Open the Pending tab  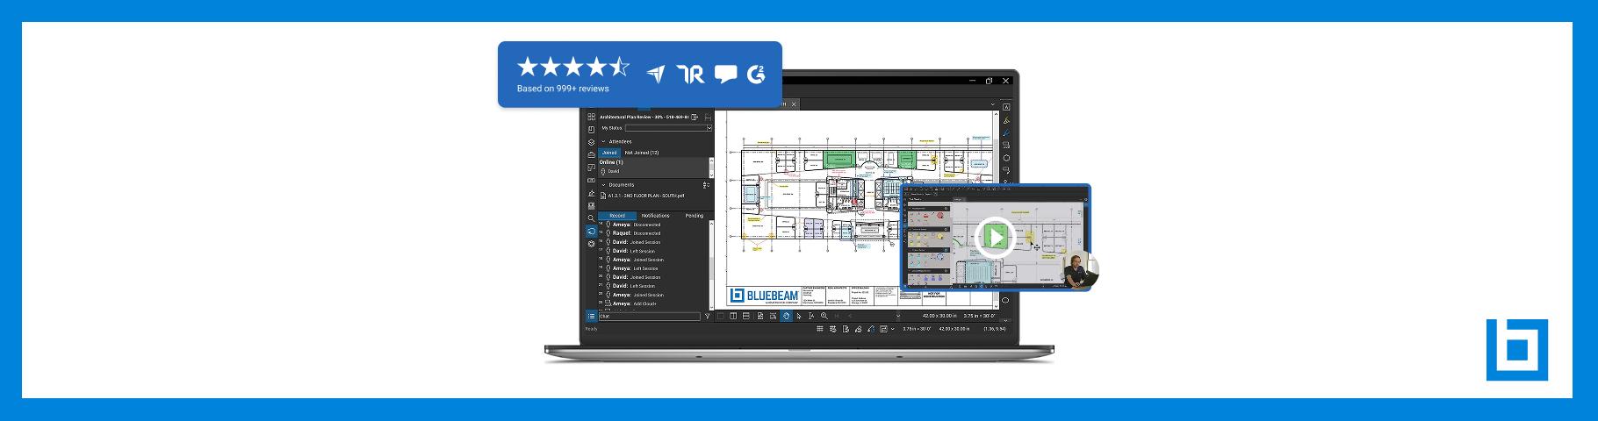(695, 216)
